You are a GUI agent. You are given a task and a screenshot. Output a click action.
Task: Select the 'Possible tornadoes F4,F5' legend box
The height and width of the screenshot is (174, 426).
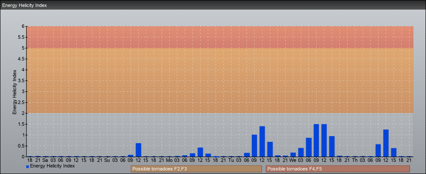[338, 169]
